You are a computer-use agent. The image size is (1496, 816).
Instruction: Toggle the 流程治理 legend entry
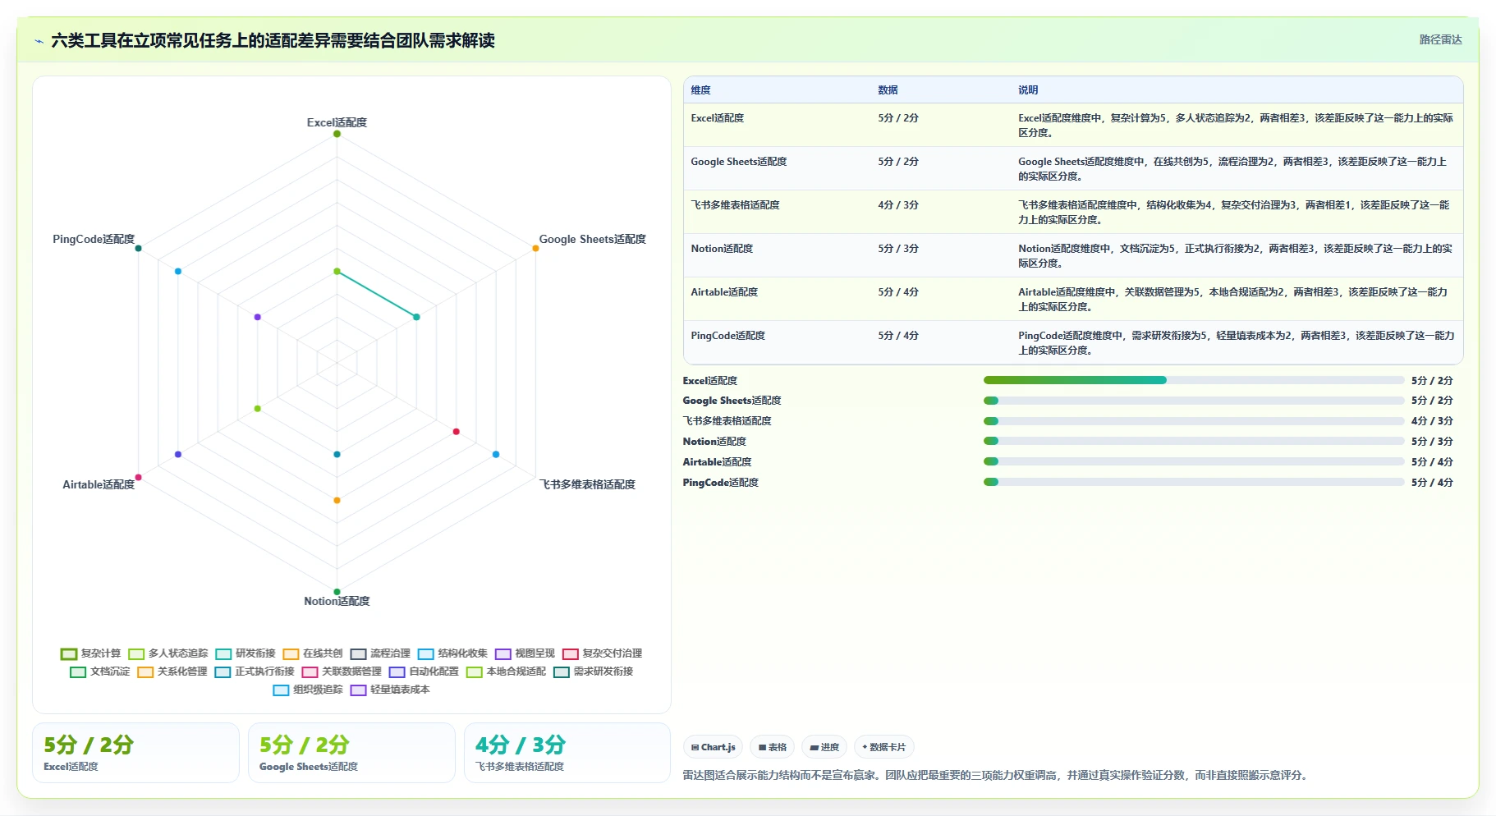(x=380, y=653)
